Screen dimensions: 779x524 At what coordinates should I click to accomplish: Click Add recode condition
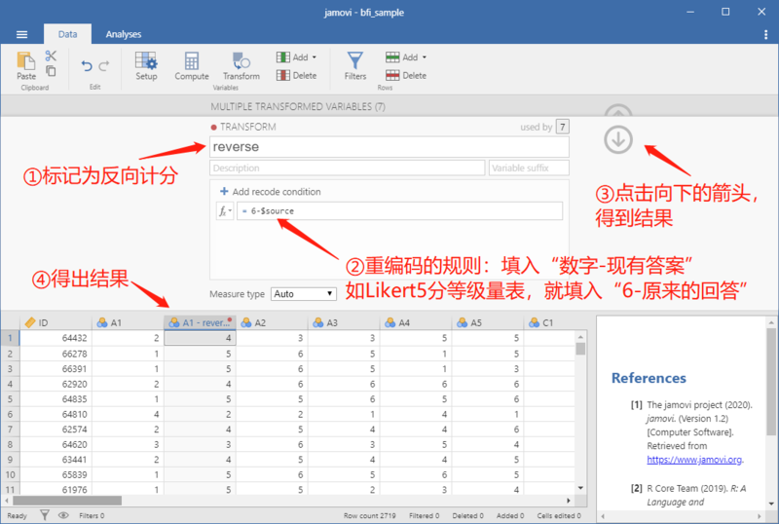point(271,192)
